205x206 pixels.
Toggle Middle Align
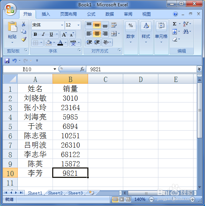(x=97, y=25)
